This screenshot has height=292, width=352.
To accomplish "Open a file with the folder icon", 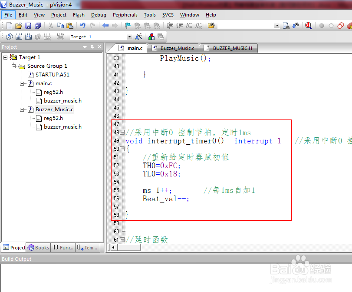I will pyautogui.click(x=19, y=26).
